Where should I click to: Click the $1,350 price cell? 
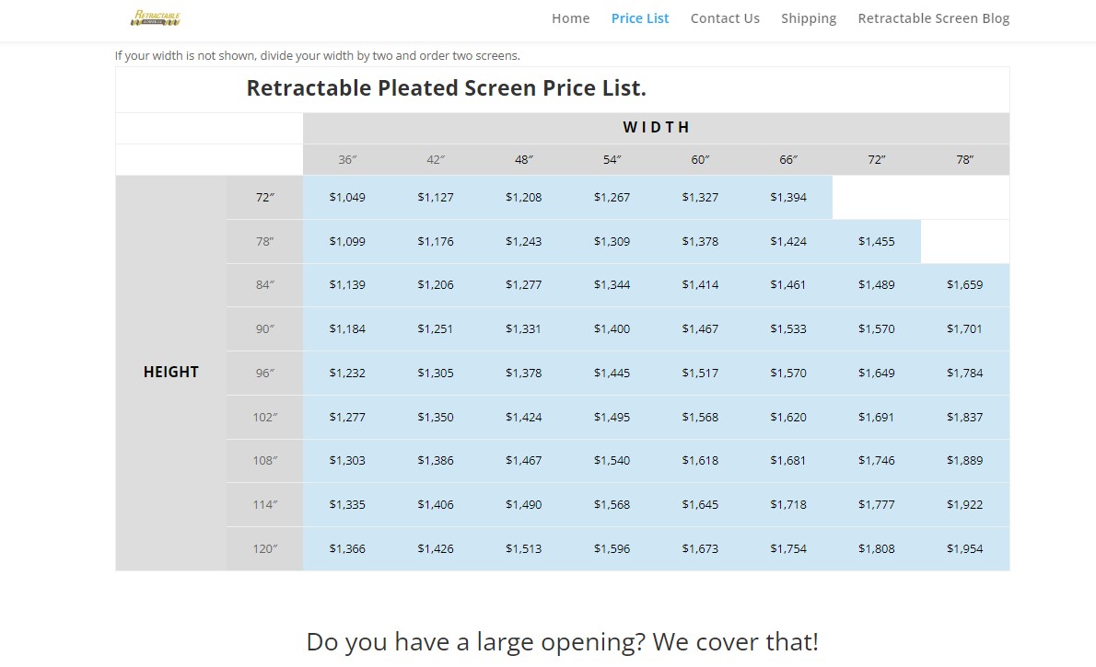coord(436,417)
